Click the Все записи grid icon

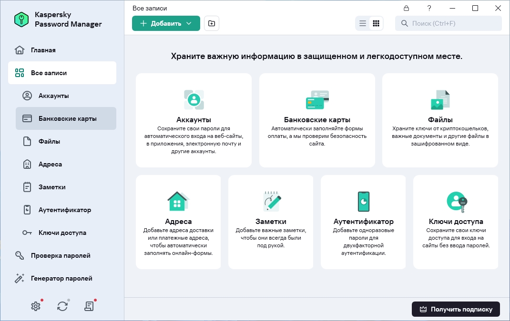(20, 73)
